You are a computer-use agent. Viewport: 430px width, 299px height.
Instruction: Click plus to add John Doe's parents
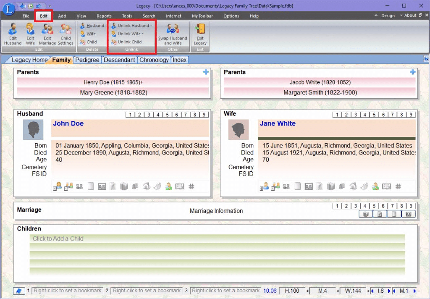206,72
